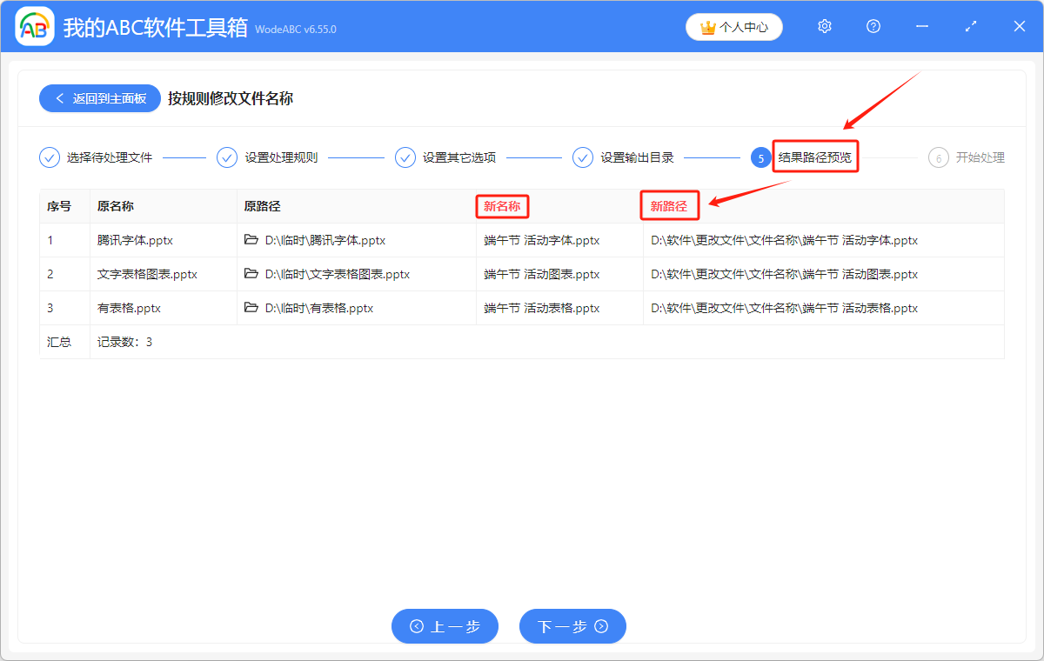
Task: Click the 原路径 column header
Action: 262,206
